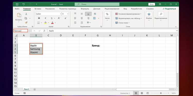Expand the Вставить paste options arrow
193x96 pixels.
click(19, 22)
